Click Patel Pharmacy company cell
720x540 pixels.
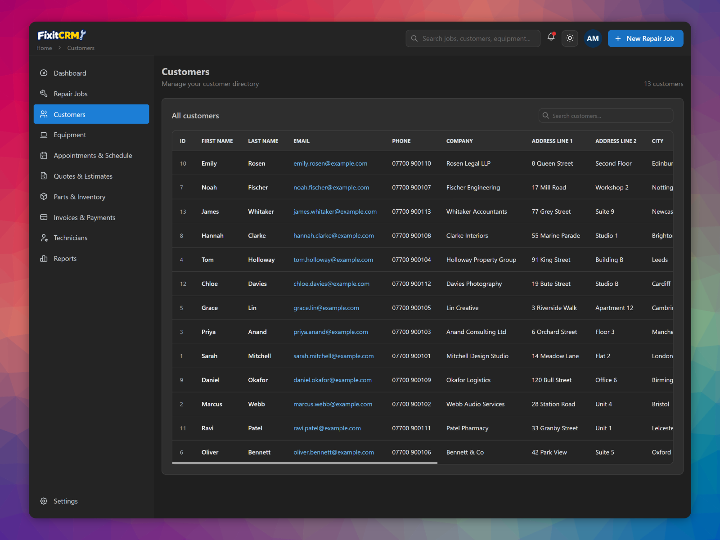[467, 428]
